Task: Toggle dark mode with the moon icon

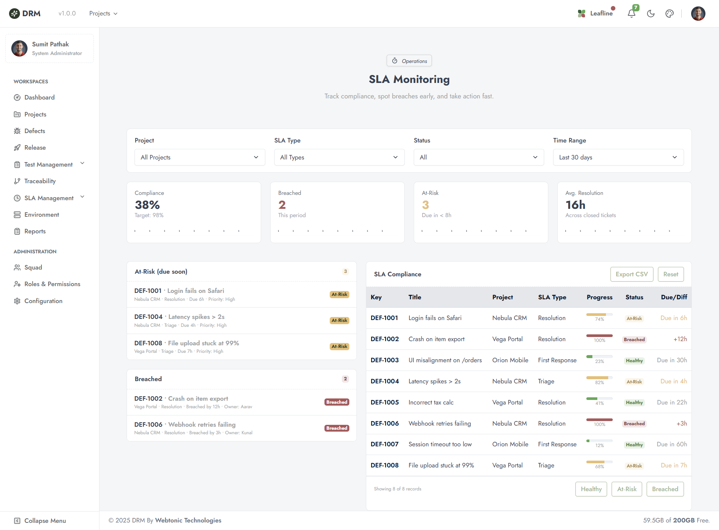Action: pyautogui.click(x=650, y=14)
